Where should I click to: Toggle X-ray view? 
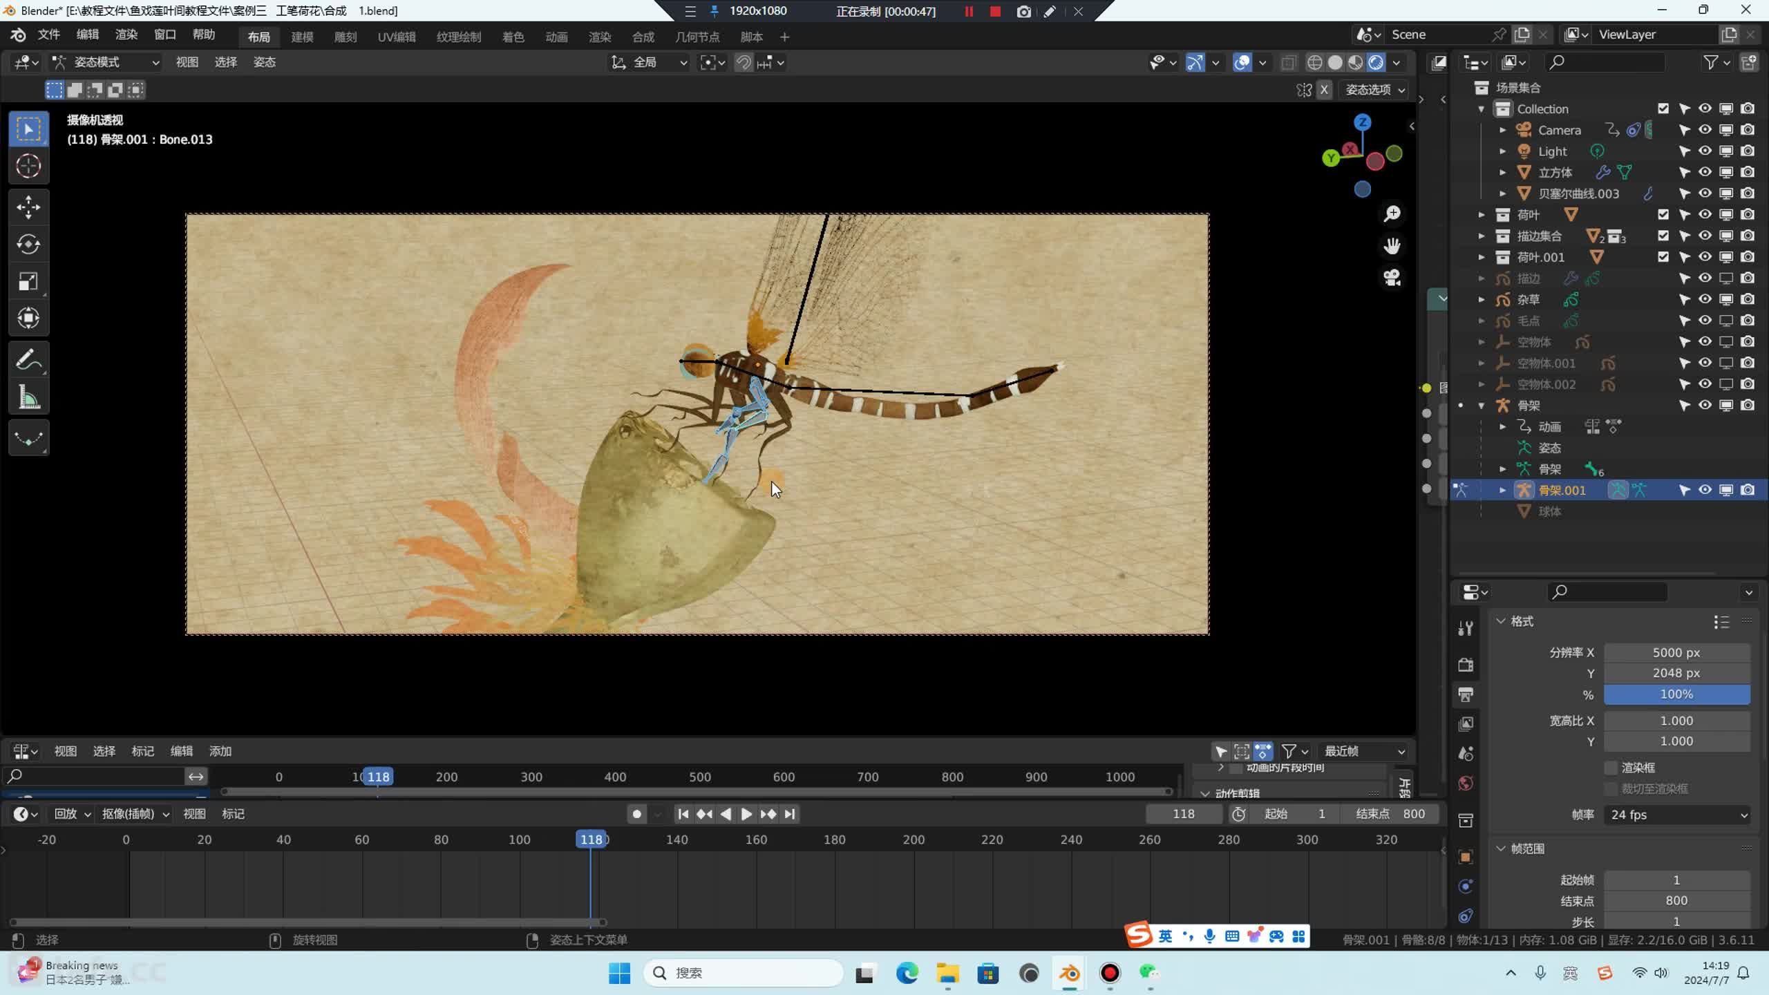click(x=1288, y=63)
